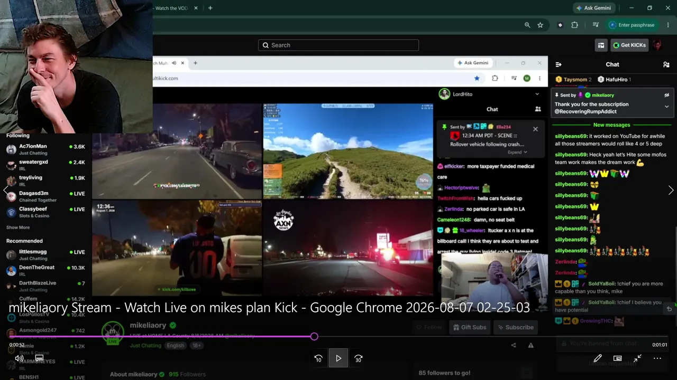
Task: Open the player's three-dot more options
Action: click(x=657, y=358)
